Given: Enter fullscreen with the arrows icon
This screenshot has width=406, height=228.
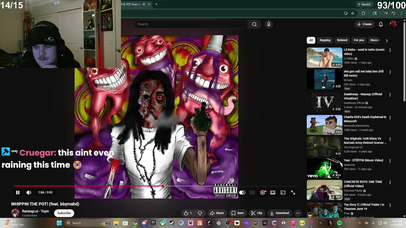Looking at the screenshot, I should 293,193.
